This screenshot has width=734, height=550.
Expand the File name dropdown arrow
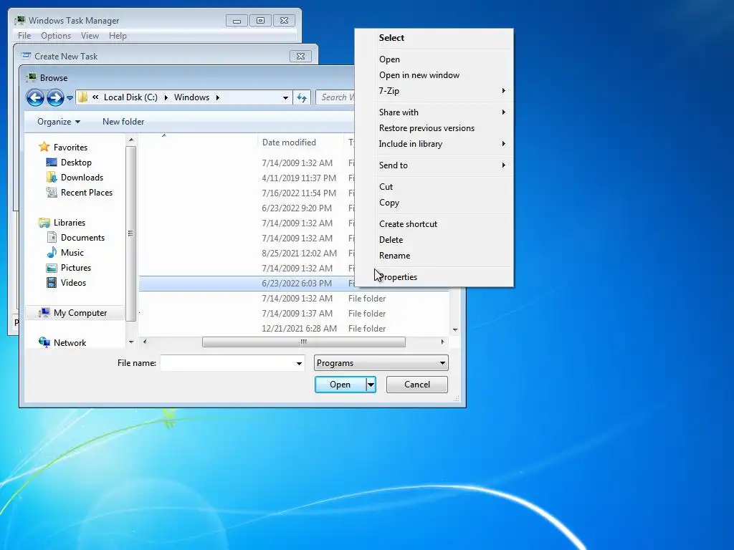(299, 363)
